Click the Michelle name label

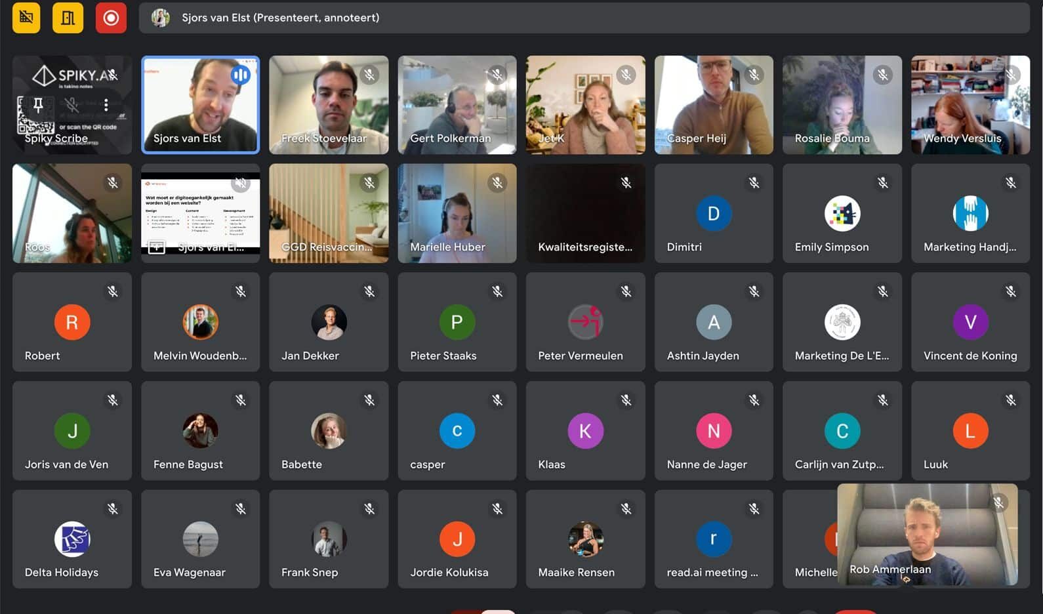coord(816,572)
